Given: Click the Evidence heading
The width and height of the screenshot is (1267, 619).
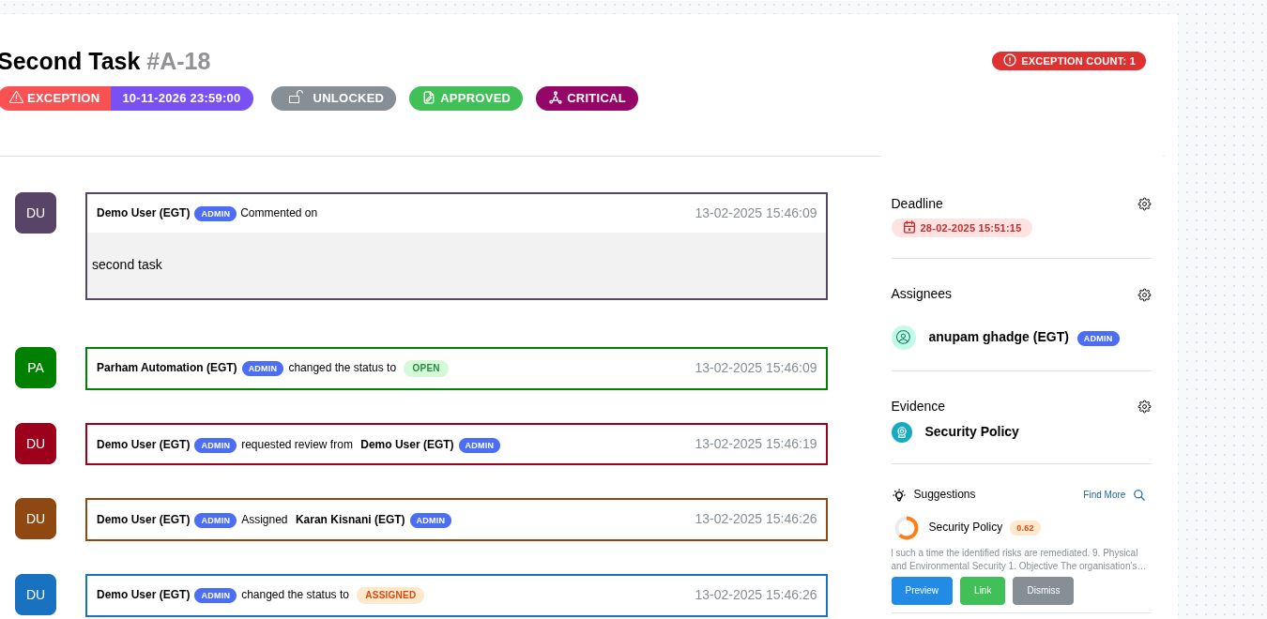Looking at the screenshot, I should click(x=918, y=406).
